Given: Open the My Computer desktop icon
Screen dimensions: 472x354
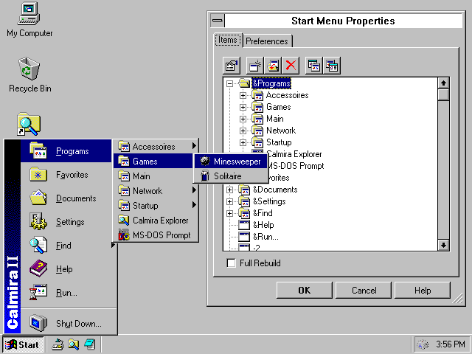Looking at the screenshot, I should tap(29, 13).
